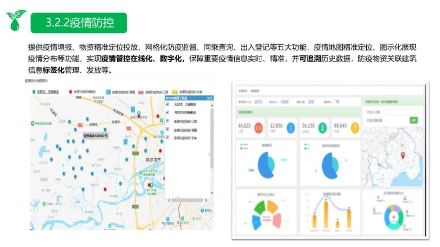Click the multicolored donut chart center
440x247 pixels.
[x=394, y=217]
